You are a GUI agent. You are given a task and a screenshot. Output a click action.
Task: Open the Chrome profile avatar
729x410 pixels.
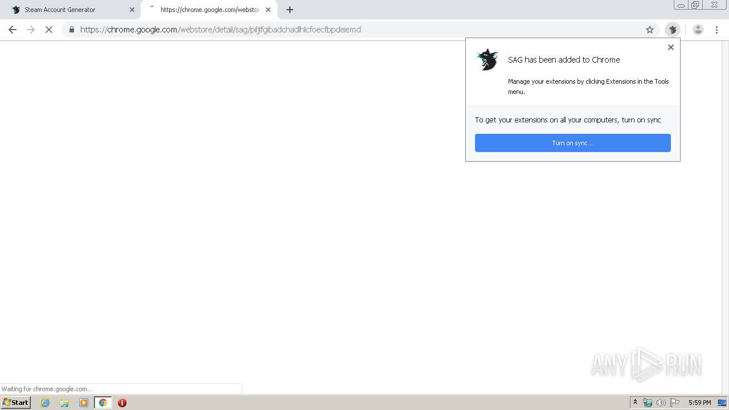tap(698, 30)
